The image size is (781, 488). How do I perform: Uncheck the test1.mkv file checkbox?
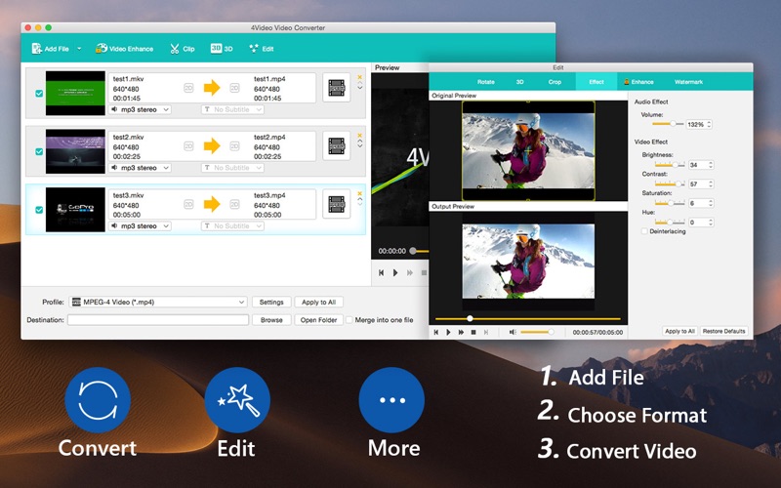pos(39,93)
